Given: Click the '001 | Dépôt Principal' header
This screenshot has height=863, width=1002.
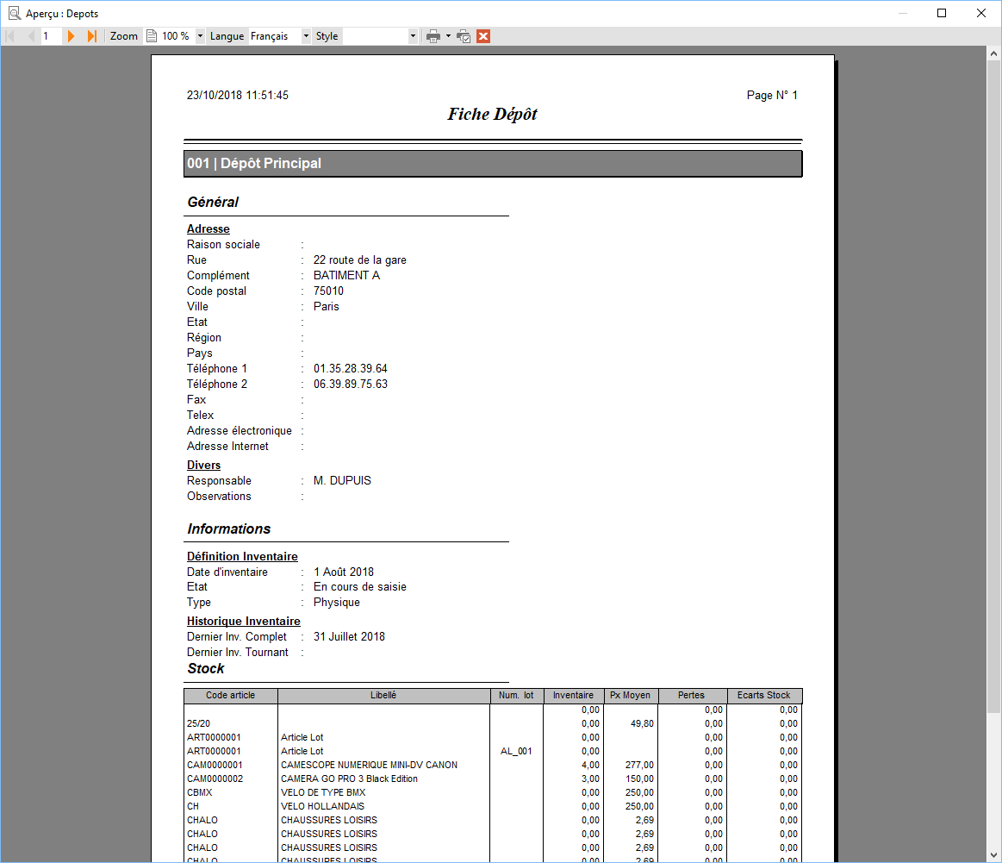Looking at the screenshot, I should tap(493, 164).
